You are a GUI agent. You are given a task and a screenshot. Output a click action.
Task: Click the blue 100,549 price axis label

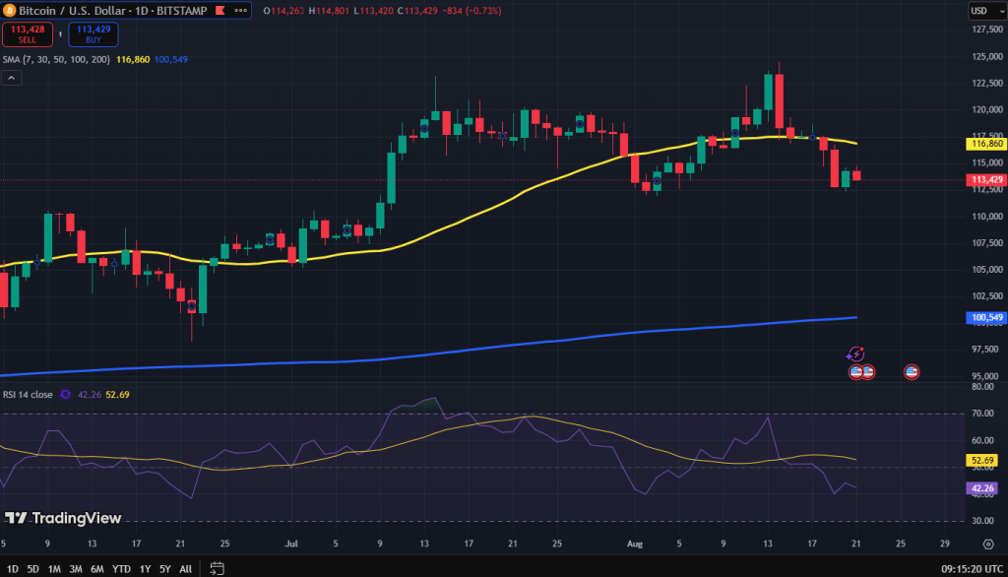click(x=986, y=318)
